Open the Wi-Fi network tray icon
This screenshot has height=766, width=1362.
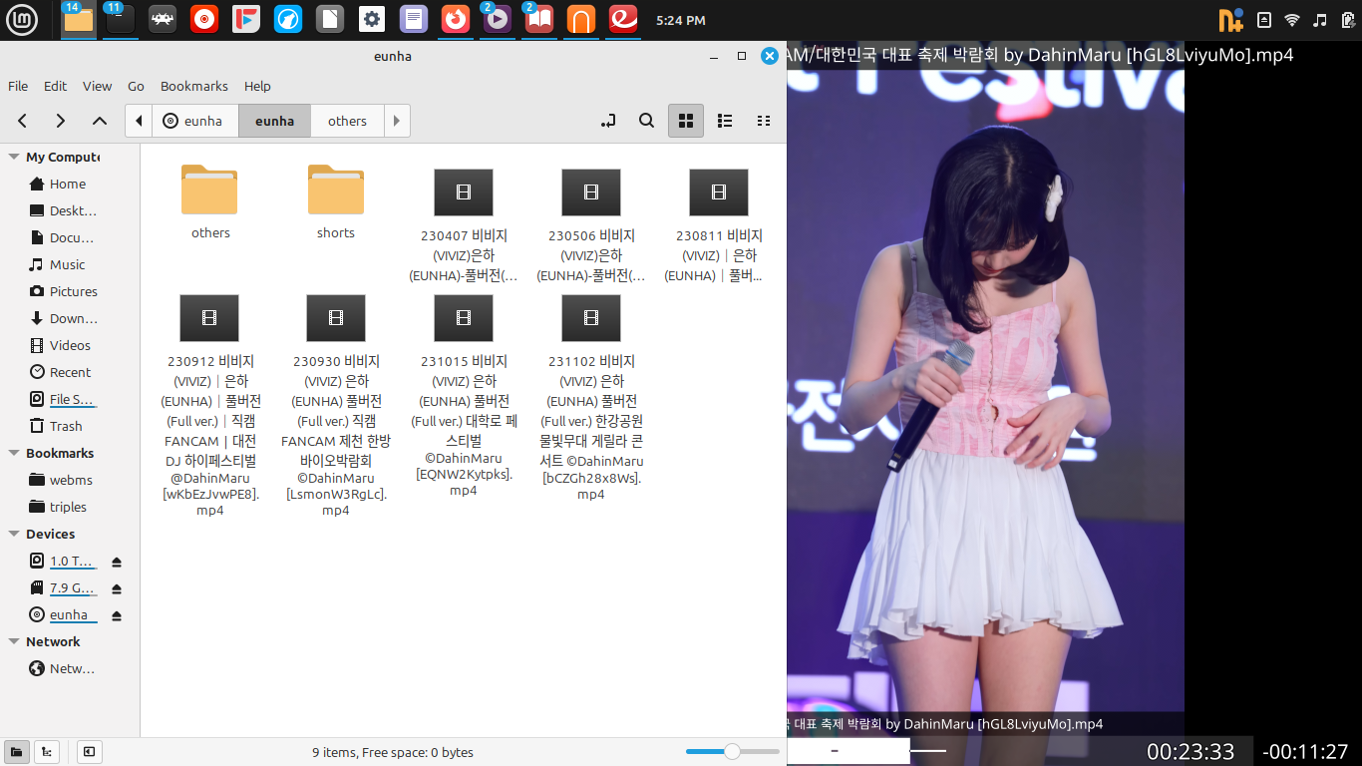pyautogui.click(x=1292, y=20)
